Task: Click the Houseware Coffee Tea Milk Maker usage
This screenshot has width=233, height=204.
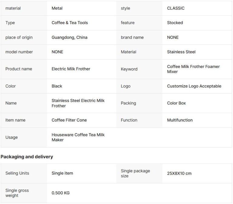Action: (x=78, y=137)
